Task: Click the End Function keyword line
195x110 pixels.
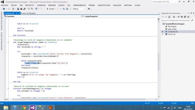Action: [x=19, y=35]
